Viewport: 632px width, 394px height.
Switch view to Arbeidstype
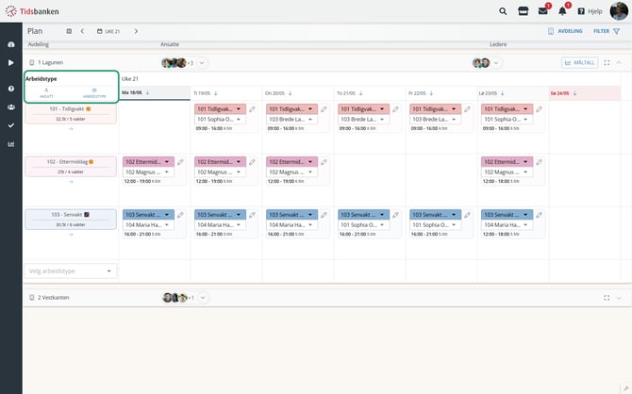pyautogui.click(x=94, y=93)
